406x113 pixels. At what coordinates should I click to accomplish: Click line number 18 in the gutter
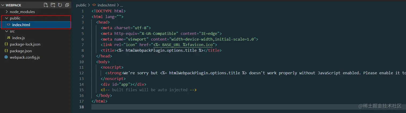[82, 107]
